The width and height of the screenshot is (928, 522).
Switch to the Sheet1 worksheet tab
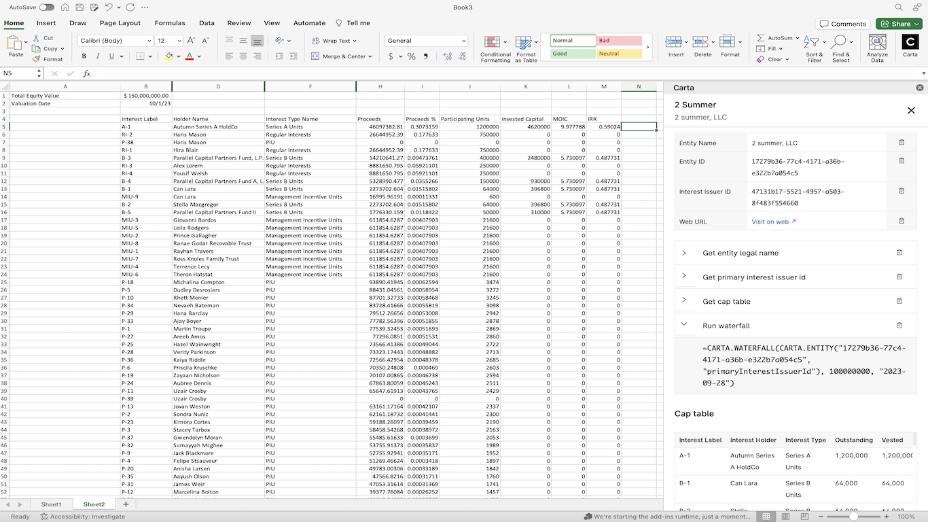point(51,504)
